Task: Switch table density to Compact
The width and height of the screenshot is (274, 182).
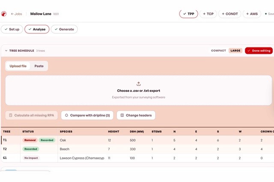Action: point(218,50)
